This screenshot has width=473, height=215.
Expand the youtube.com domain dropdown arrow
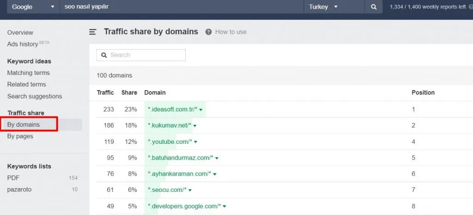coord(196,142)
